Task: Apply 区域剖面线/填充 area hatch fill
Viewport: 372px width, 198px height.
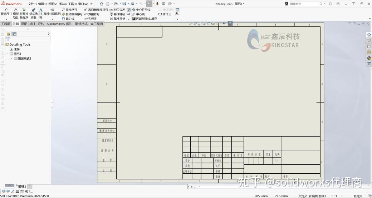Action: point(145,19)
